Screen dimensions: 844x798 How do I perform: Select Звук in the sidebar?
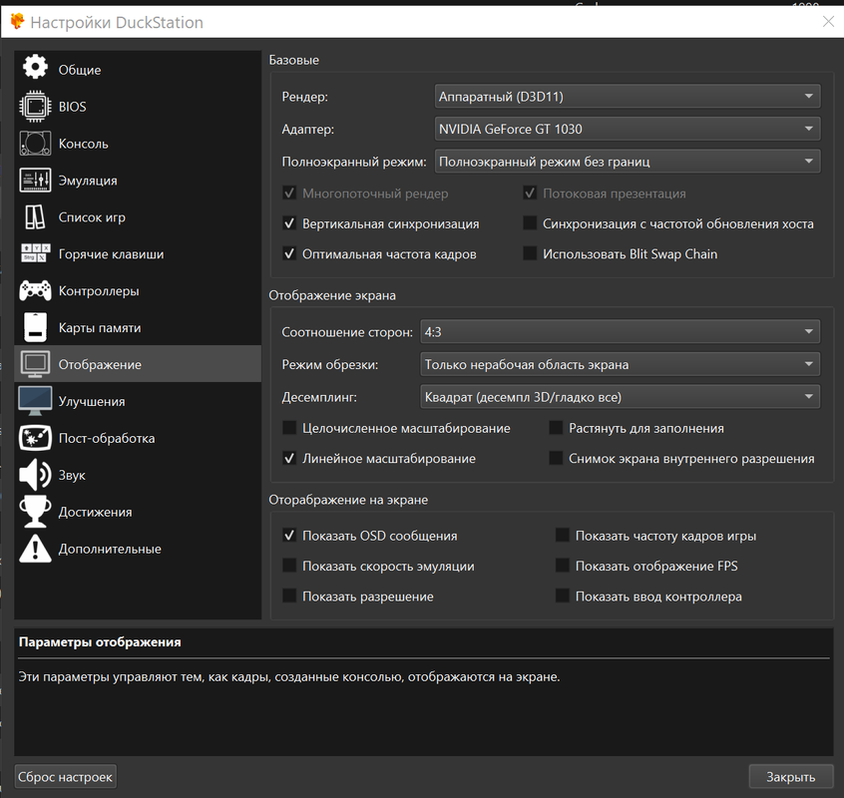coord(138,475)
